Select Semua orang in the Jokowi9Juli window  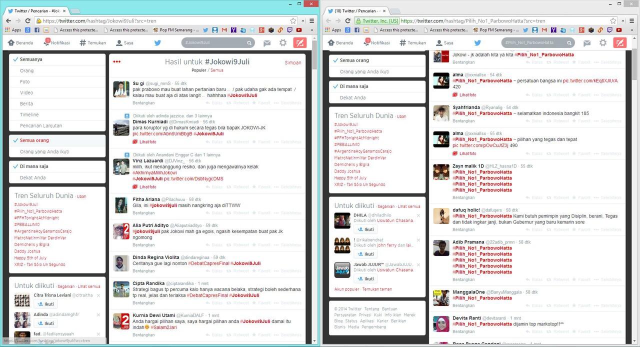point(57,140)
